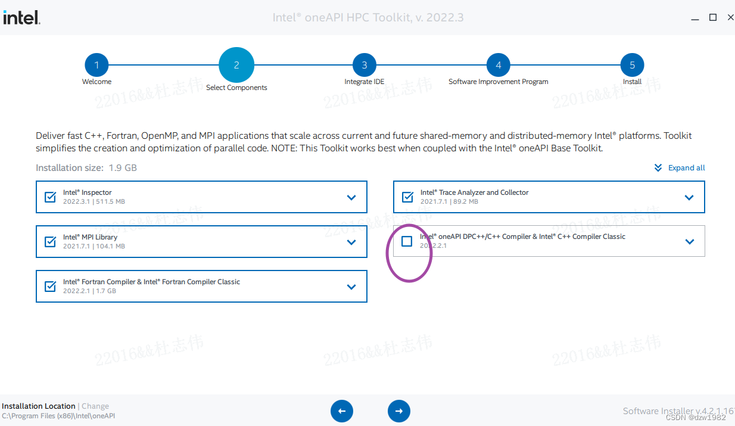Expand DPC++/C++ Compiler details chevron
This screenshot has width=735, height=426.
point(690,242)
